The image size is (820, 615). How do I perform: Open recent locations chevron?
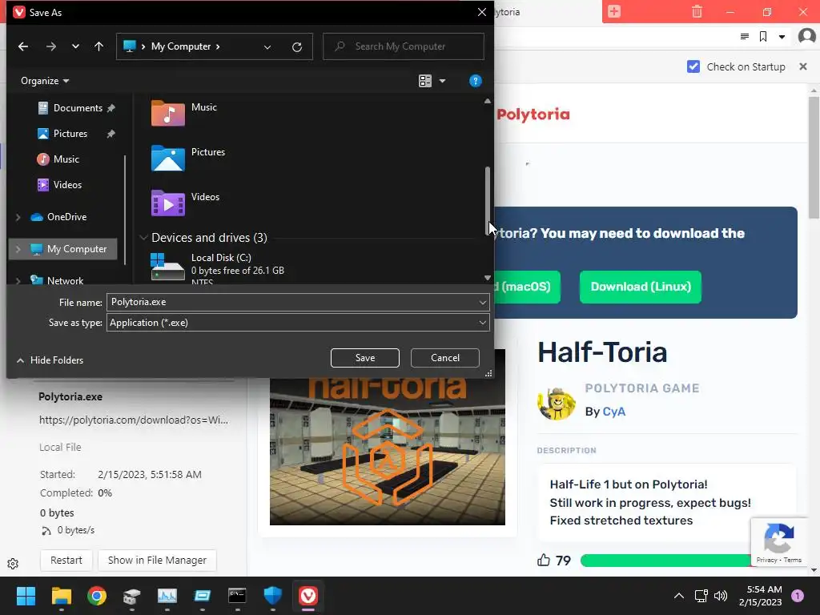(x=75, y=46)
